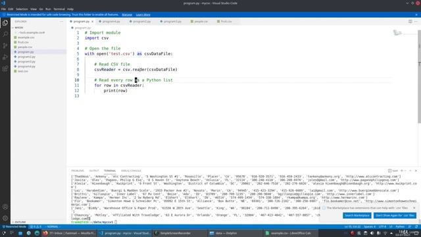Open the View menu
The width and height of the screenshot is (421, 237).
click(34, 9)
